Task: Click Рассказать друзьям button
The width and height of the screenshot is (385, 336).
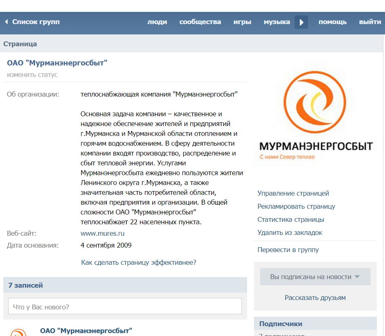Action: pos(315,298)
